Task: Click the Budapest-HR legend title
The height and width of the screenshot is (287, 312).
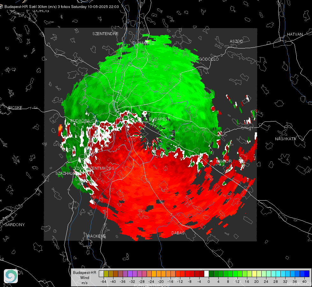Action: pos(84,273)
